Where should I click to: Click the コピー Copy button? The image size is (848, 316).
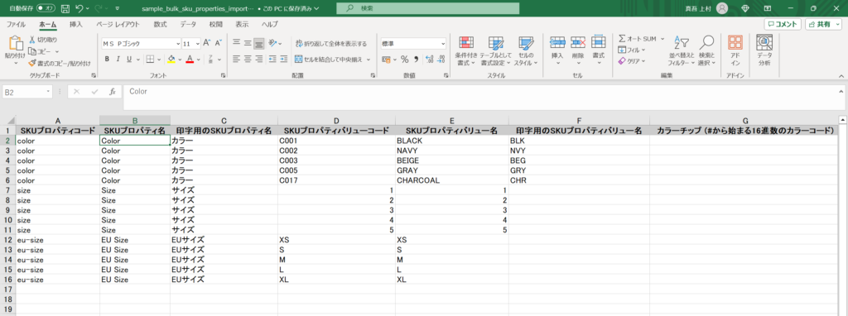[x=40, y=51]
